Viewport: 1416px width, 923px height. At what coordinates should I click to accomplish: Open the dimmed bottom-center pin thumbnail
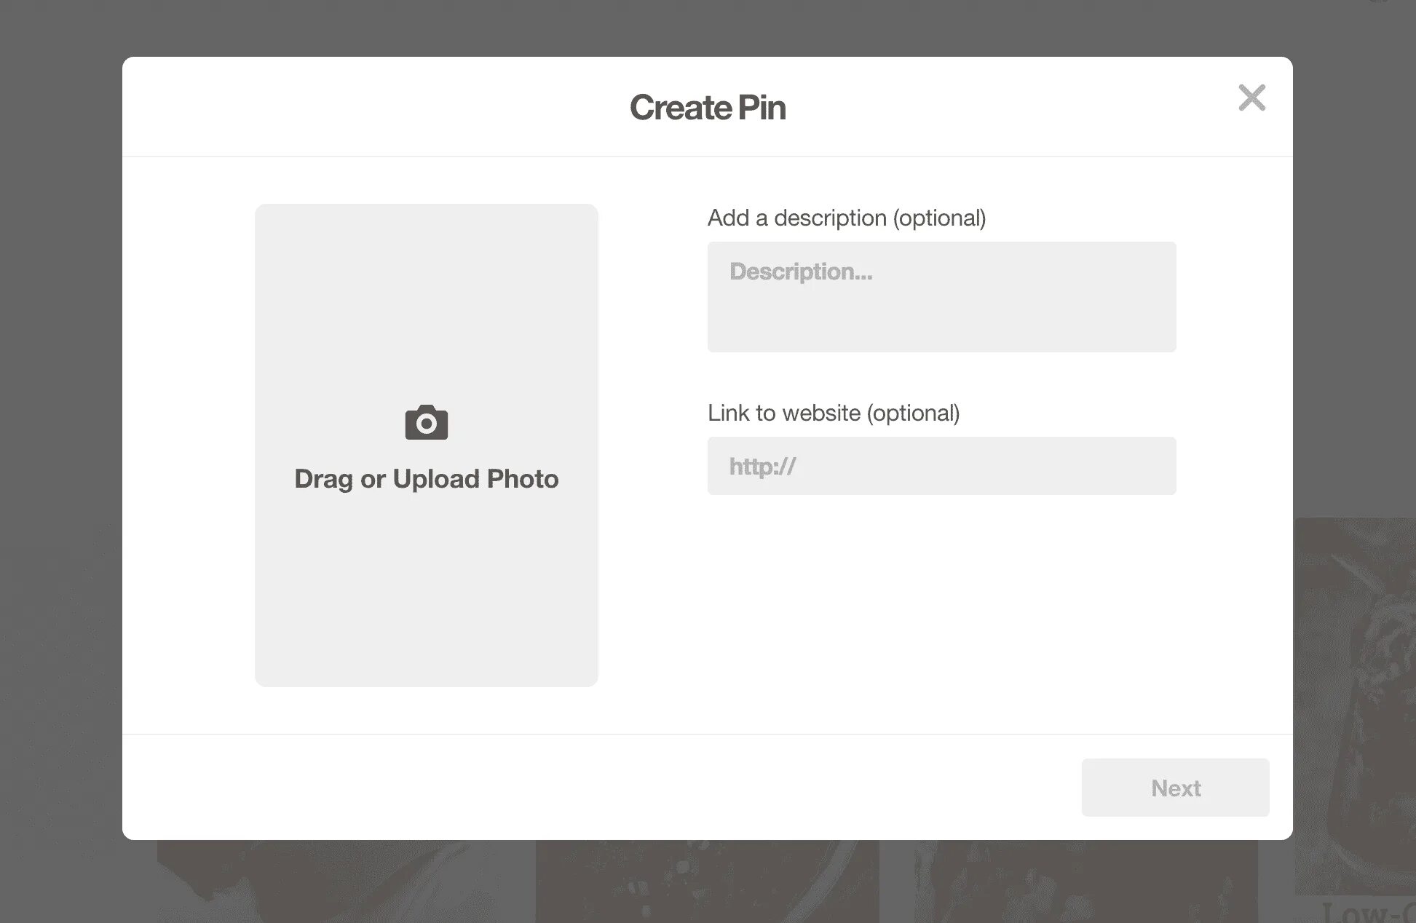pyautogui.click(x=707, y=881)
